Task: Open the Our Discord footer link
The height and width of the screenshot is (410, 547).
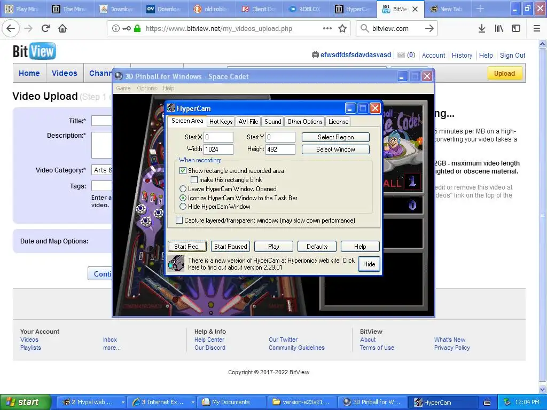Action: tap(209, 348)
